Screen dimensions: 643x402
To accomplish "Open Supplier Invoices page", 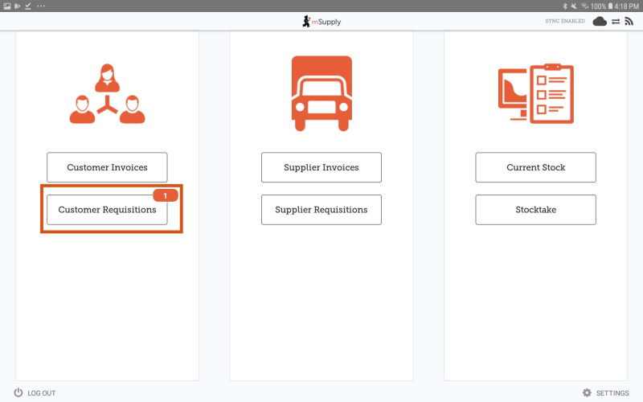I will click(321, 167).
